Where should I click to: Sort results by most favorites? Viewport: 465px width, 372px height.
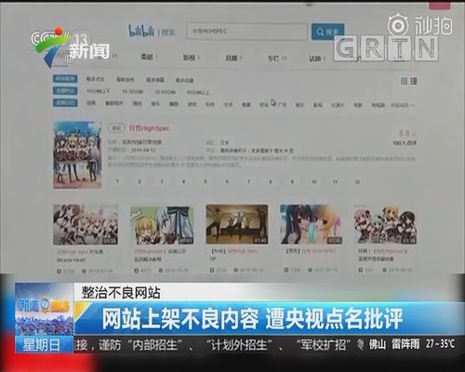click(185, 80)
